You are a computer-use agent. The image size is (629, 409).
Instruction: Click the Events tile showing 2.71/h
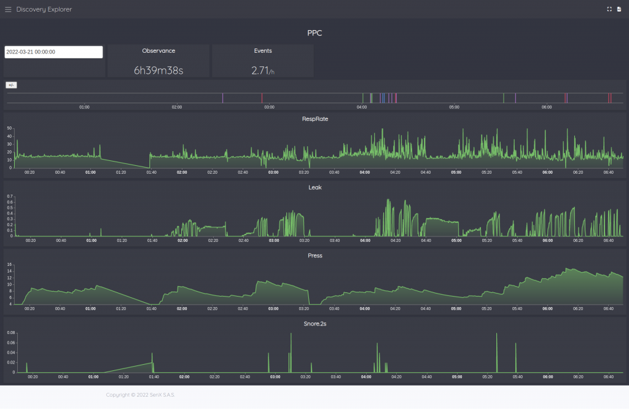(263, 61)
